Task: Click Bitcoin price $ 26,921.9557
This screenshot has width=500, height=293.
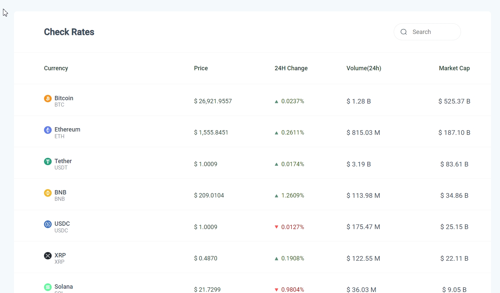Action: pos(213,101)
